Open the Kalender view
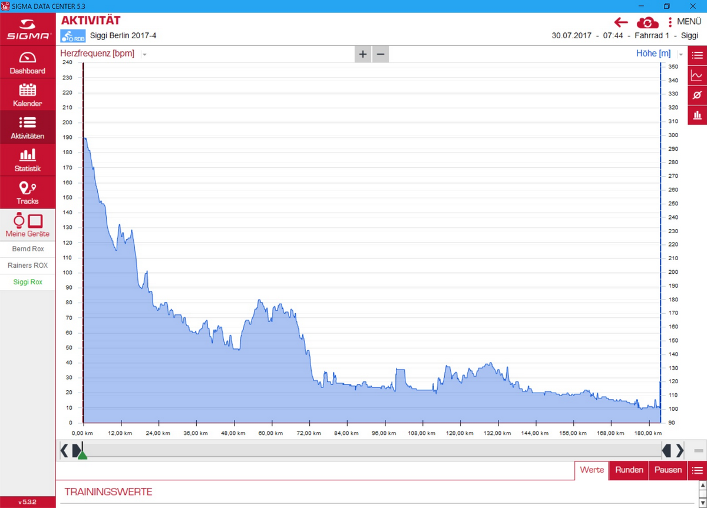 coord(28,95)
